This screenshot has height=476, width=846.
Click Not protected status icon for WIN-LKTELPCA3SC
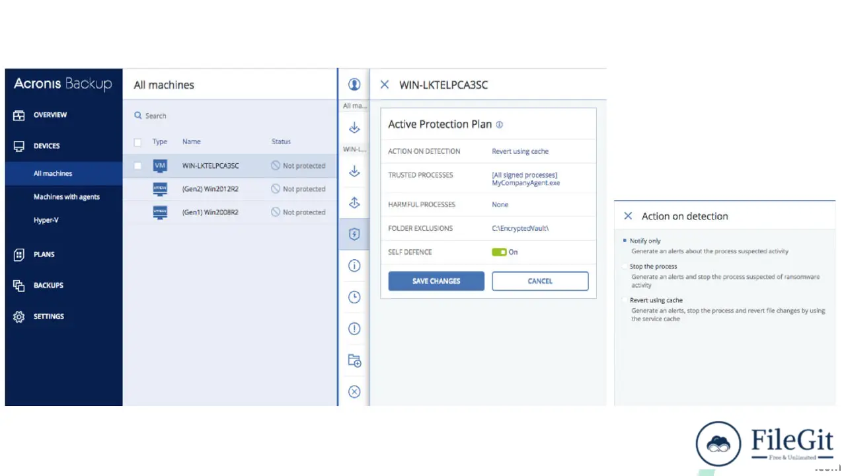pyautogui.click(x=276, y=166)
